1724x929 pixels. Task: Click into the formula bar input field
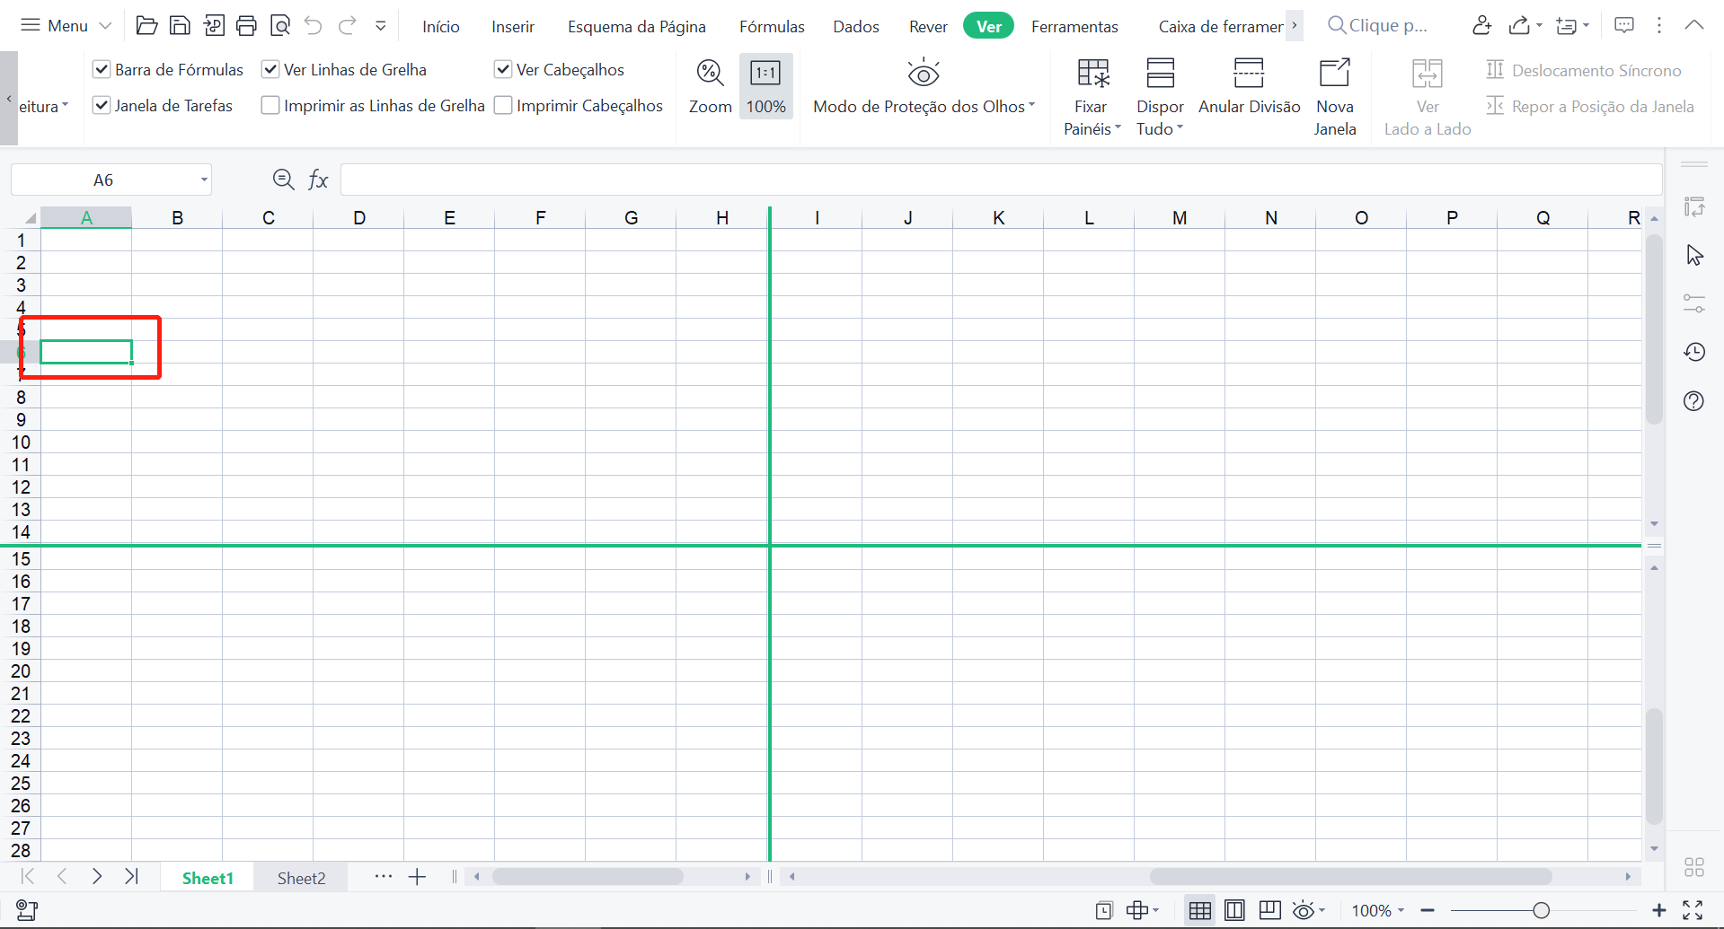pos(997,180)
